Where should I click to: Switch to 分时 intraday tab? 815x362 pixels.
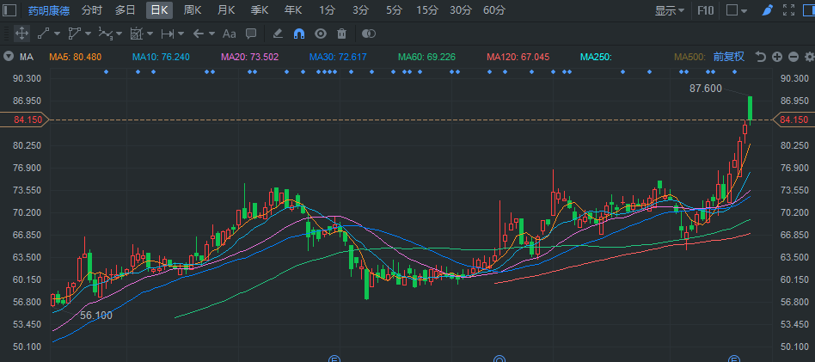pos(91,9)
